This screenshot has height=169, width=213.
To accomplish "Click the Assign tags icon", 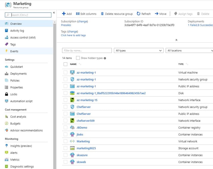I will (x=176, y=14).
